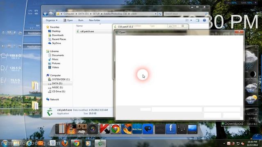The image size is (262, 147).
Task: Click the change view icon in Explorer
Action: pos(187,20)
